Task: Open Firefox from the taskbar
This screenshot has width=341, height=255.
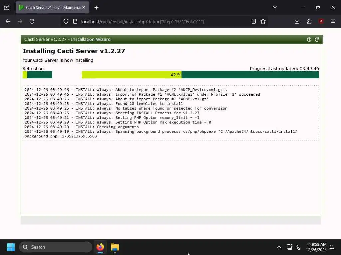Action: click(100, 247)
